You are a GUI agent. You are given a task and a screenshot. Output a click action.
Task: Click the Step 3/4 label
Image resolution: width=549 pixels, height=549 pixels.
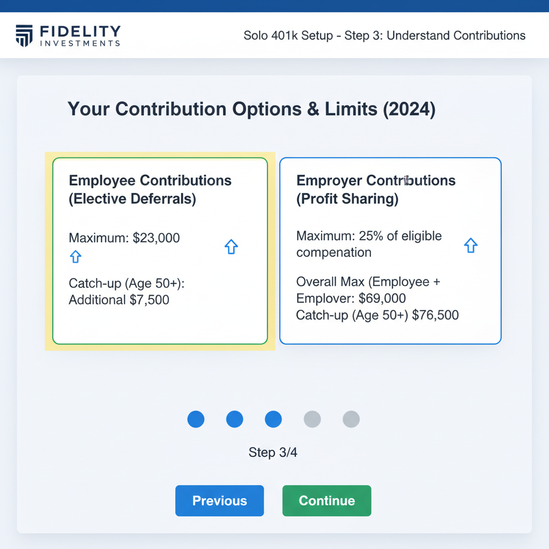(x=273, y=452)
